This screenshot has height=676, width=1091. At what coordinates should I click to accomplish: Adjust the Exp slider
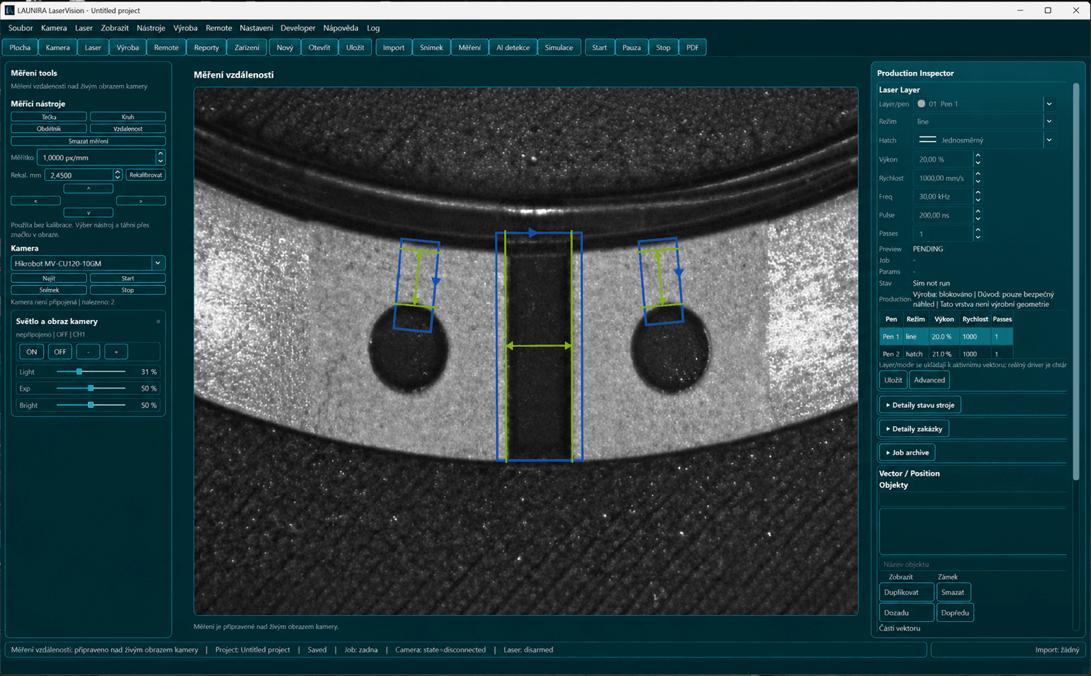91,388
